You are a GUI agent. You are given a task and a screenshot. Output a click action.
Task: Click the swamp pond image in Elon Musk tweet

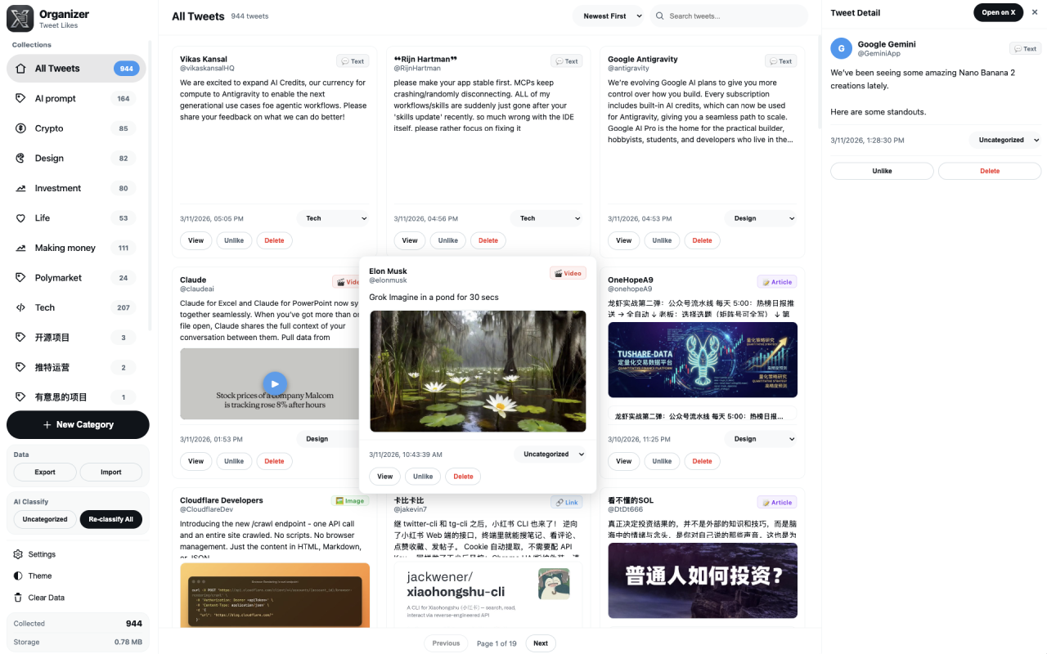click(478, 371)
